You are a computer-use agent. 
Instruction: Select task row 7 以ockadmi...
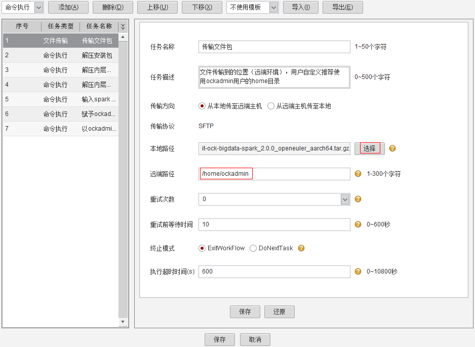point(61,129)
